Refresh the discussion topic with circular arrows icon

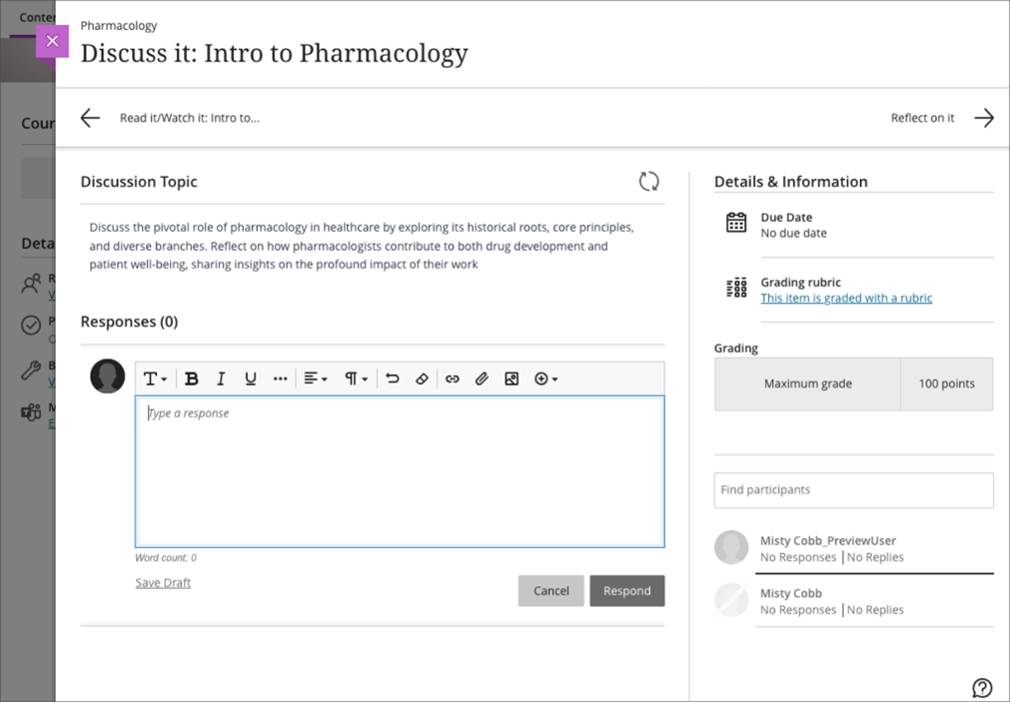point(649,181)
